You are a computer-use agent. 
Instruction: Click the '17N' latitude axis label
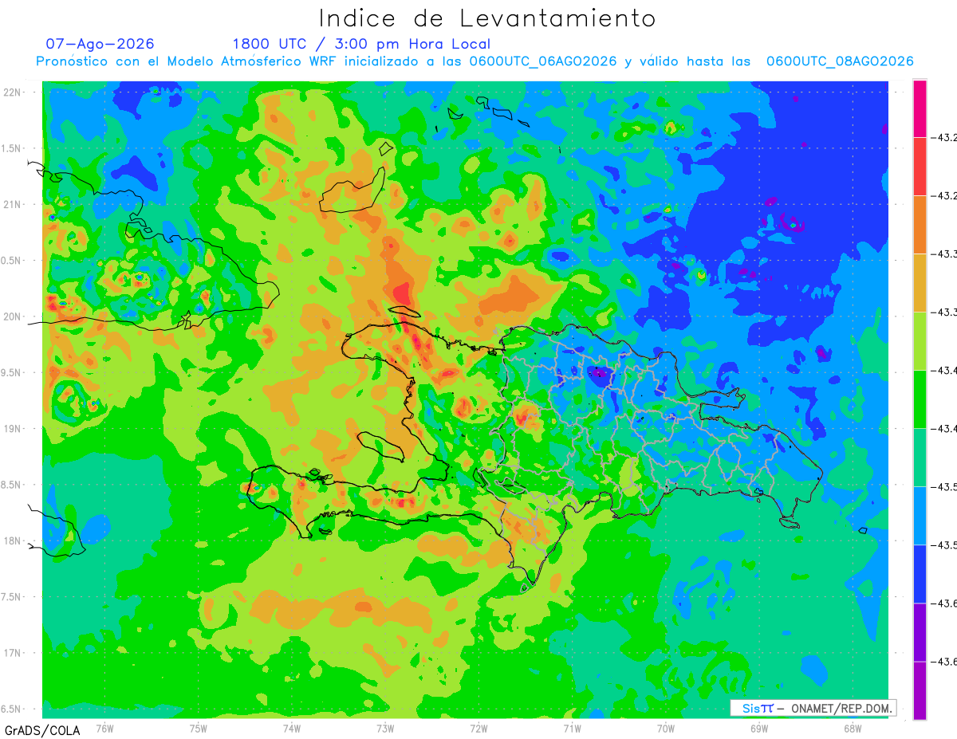tap(11, 653)
